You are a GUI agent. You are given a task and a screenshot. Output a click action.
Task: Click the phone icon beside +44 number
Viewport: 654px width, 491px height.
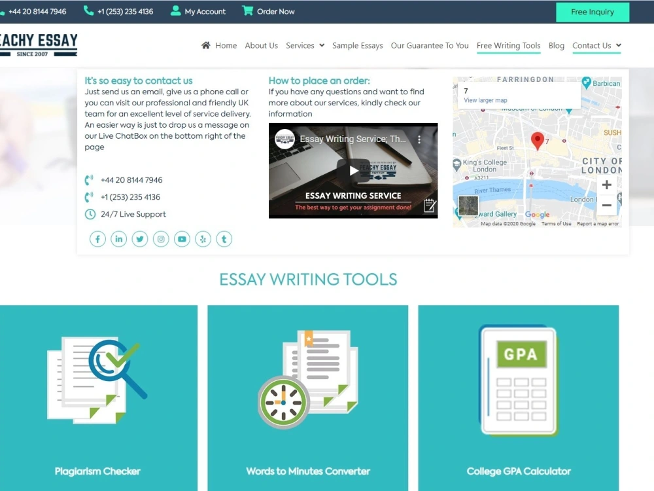click(89, 180)
